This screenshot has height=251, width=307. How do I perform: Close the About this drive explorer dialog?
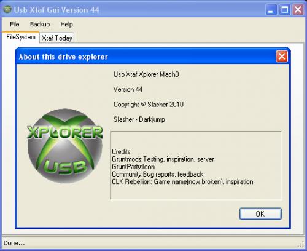click(282, 56)
